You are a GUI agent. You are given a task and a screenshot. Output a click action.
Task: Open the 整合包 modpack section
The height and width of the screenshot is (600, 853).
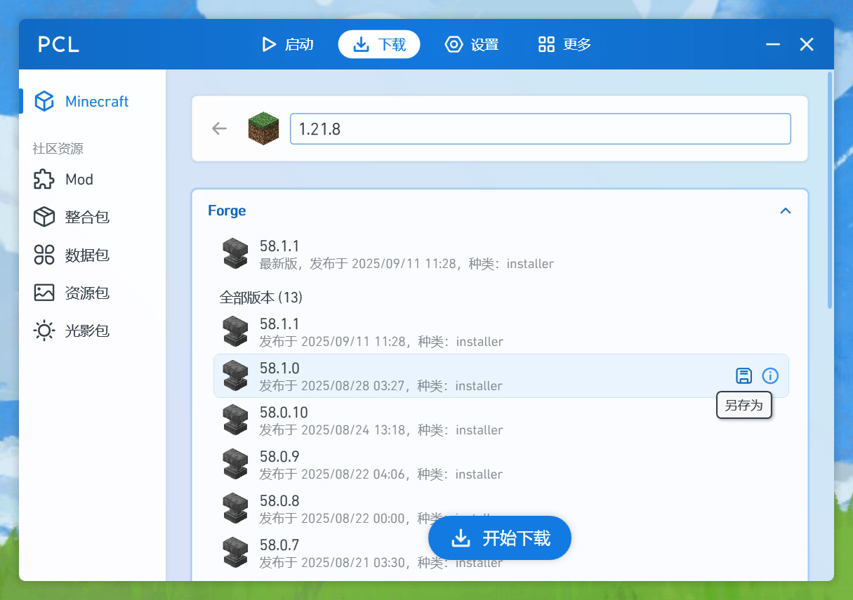coord(92,218)
